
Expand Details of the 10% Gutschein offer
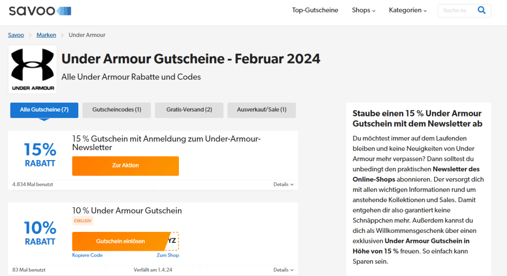(x=283, y=270)
